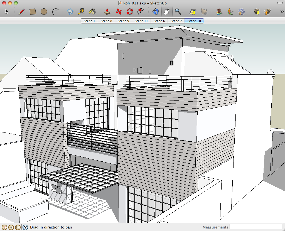
Task: Select the active Scene 10 tab
Action: tap(194, 21)
